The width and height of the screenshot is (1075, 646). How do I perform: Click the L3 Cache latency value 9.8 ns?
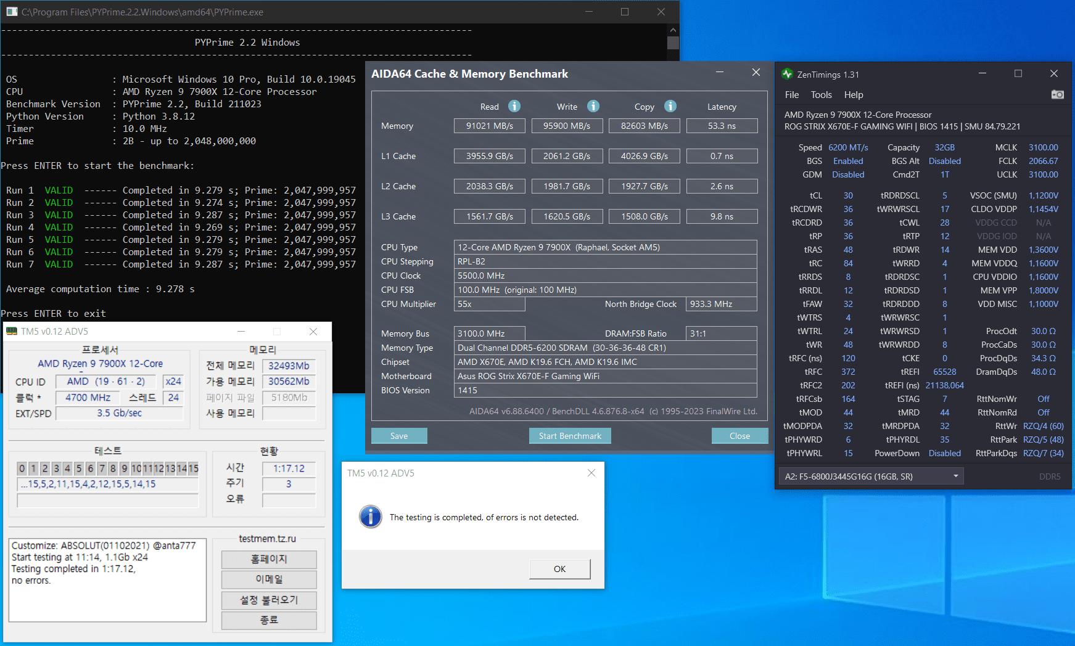click(x=722, y=216)
